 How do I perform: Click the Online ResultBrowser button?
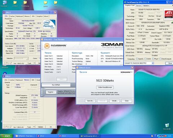tap(105, 87)
